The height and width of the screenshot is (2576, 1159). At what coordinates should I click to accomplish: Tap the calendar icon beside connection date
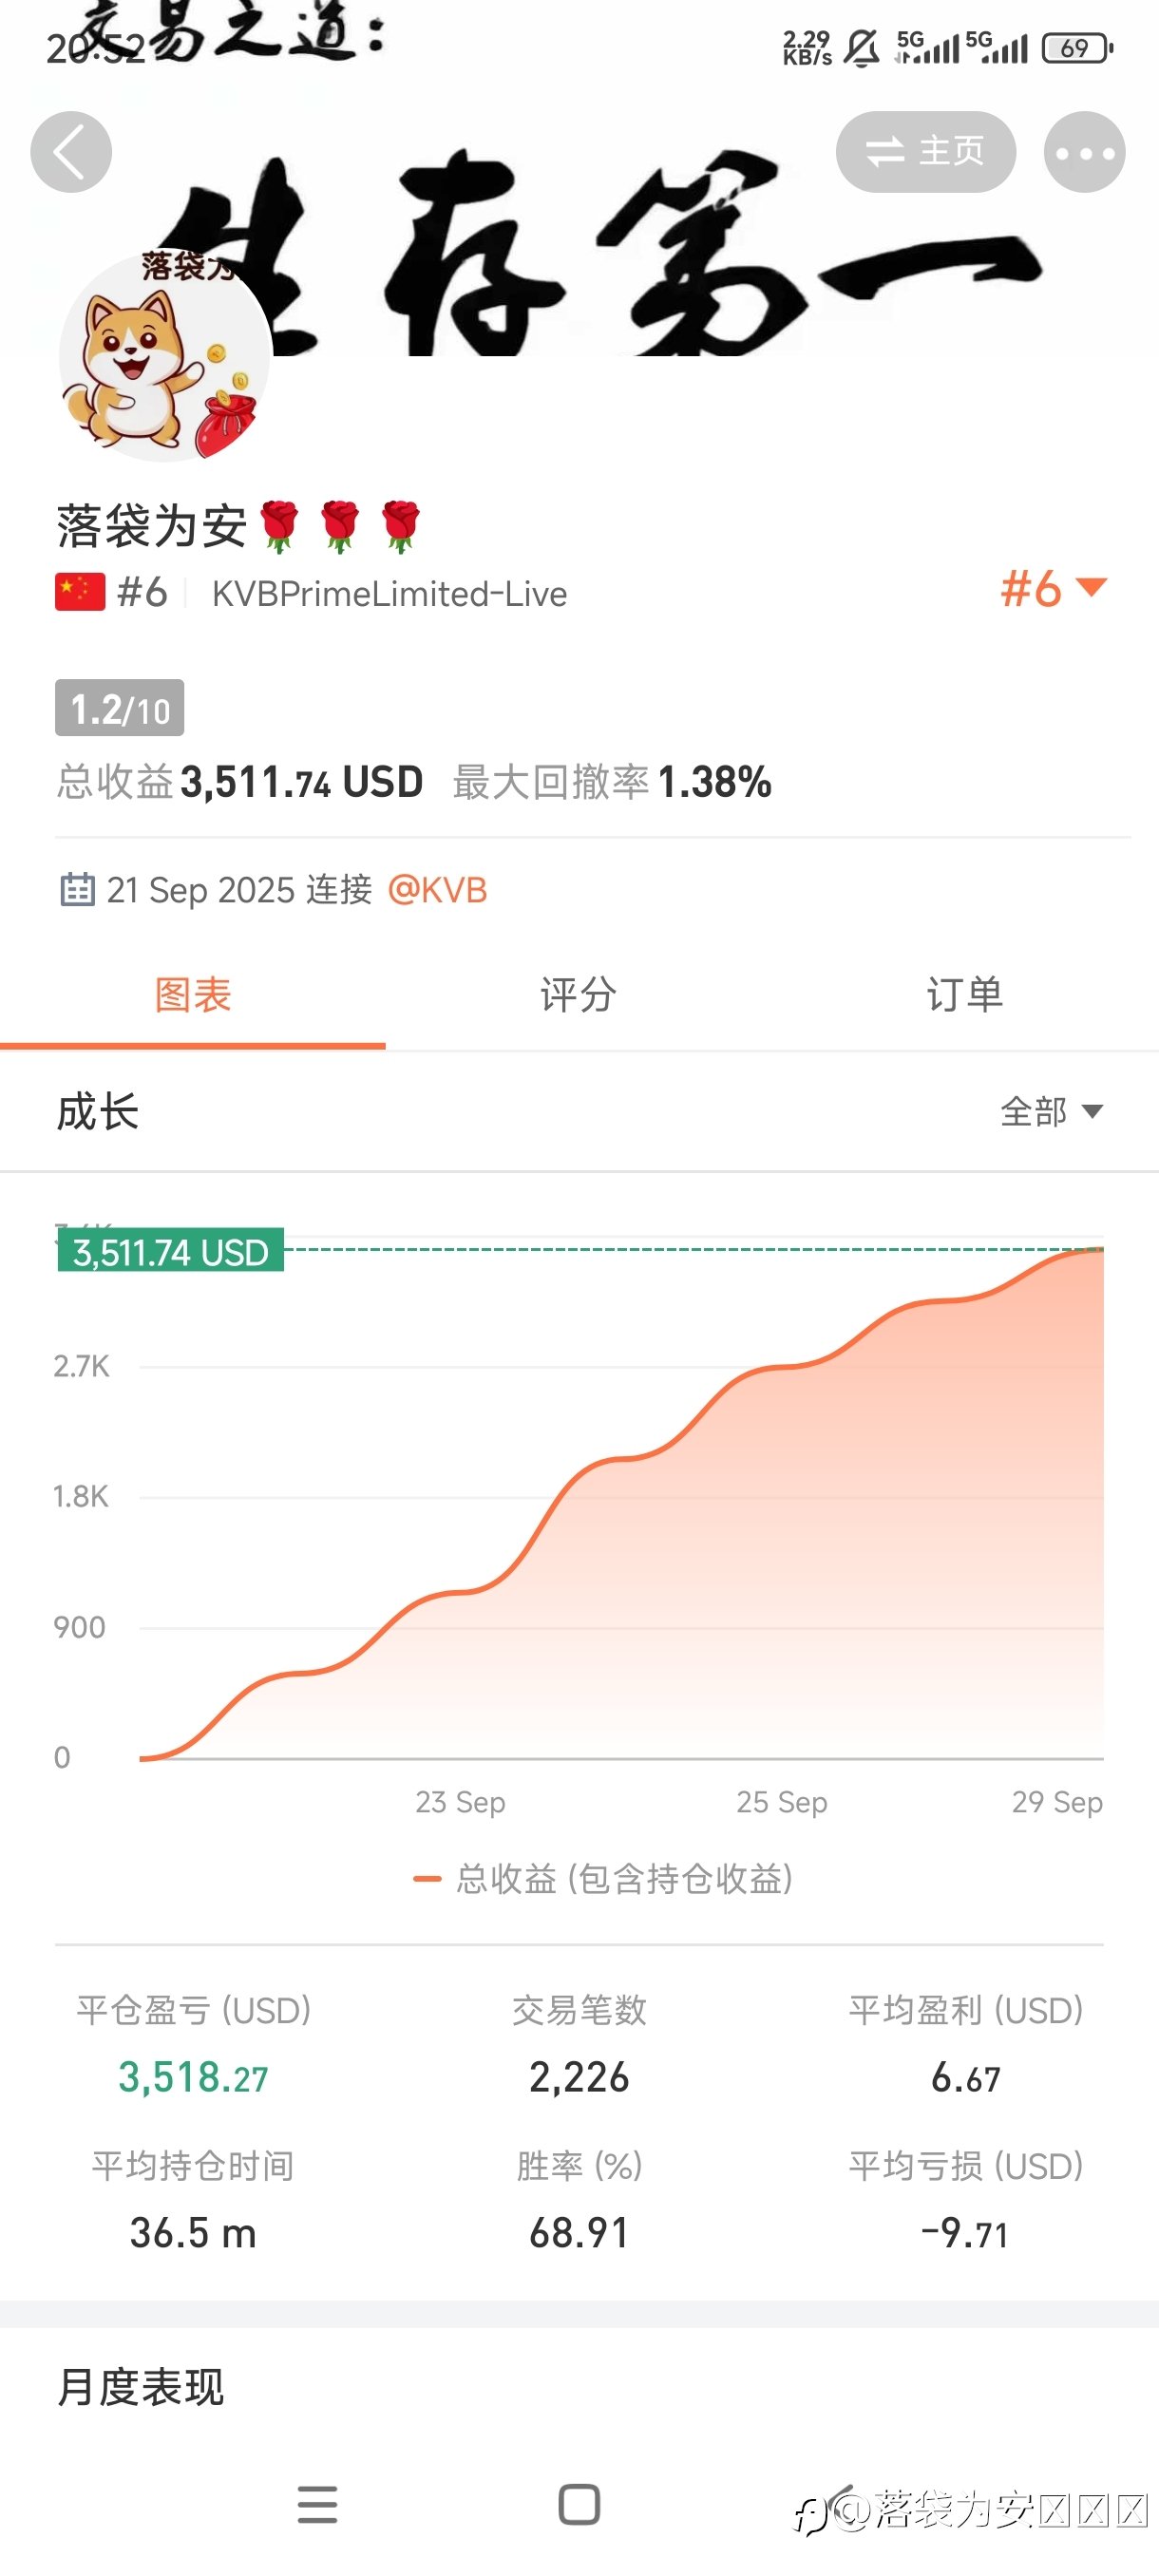[77, 889]
